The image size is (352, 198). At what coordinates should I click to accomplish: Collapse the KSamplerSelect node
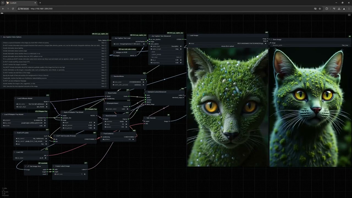point(105,103)
